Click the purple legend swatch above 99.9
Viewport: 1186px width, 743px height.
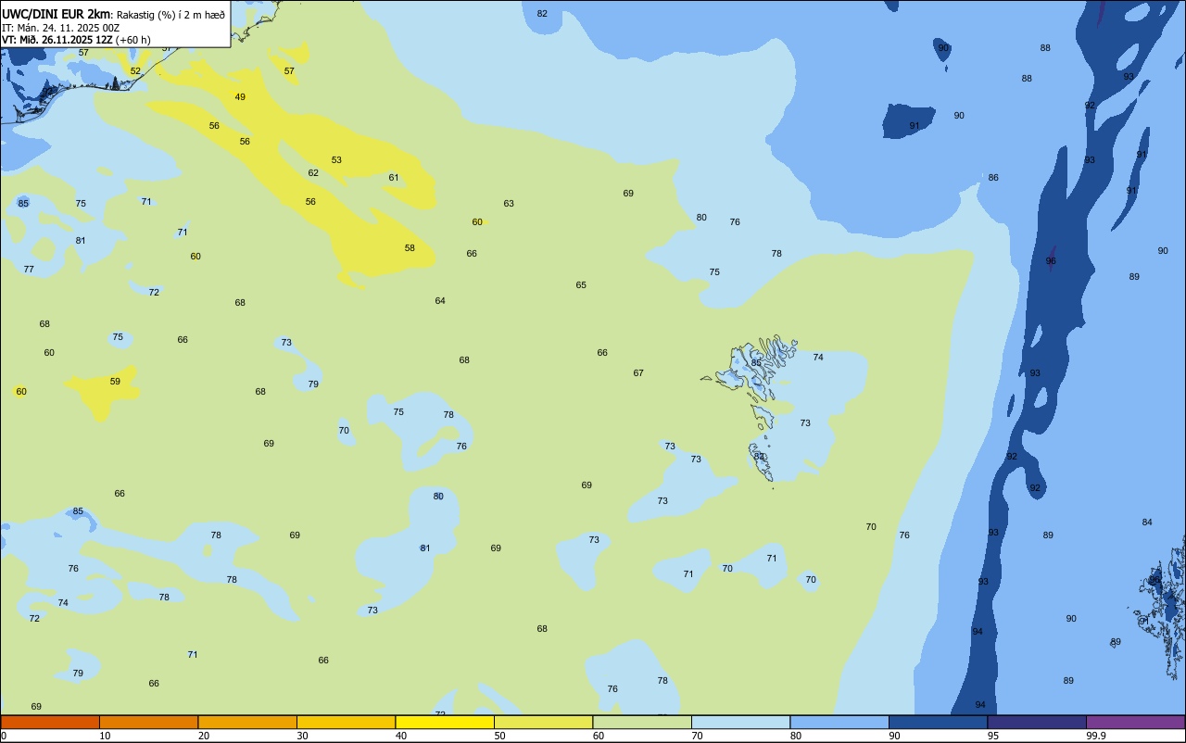[1135, 722]
